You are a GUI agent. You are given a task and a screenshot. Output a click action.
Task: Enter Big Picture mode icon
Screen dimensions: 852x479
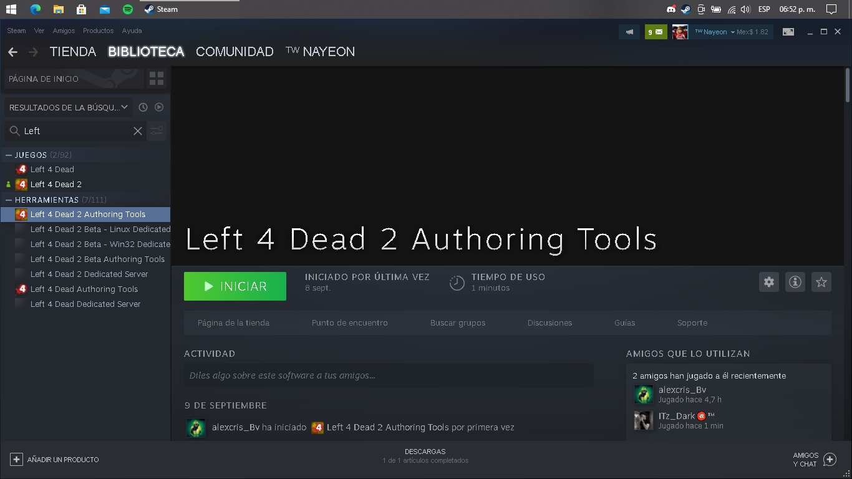pos(788,32)
